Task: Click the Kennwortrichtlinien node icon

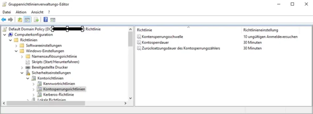Action: (x=39, y=84)
